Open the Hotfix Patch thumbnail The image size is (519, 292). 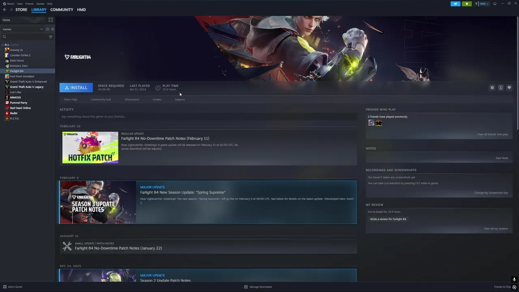[x=90, y=148]
